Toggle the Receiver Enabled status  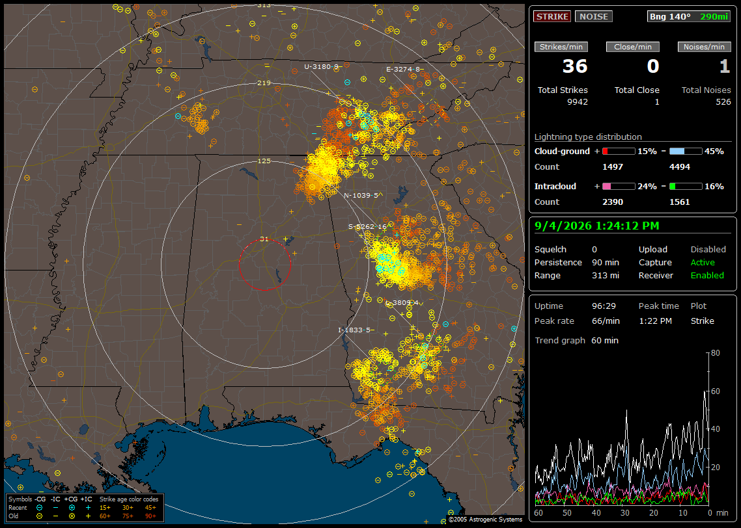tap(707, 275)
